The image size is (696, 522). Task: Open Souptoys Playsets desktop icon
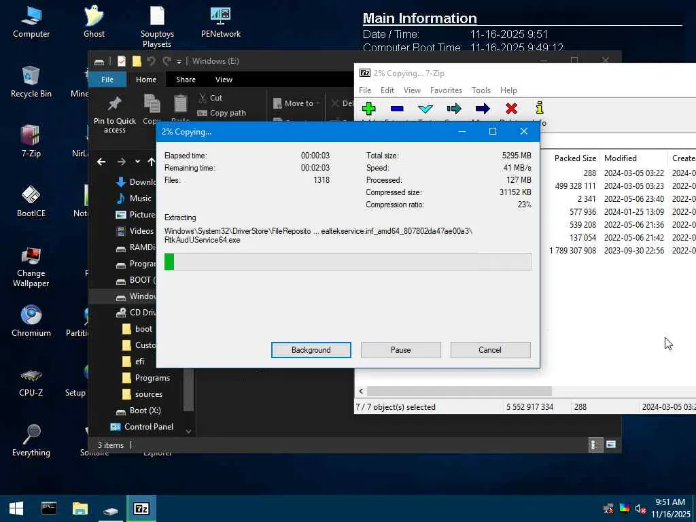pos(157,27)
